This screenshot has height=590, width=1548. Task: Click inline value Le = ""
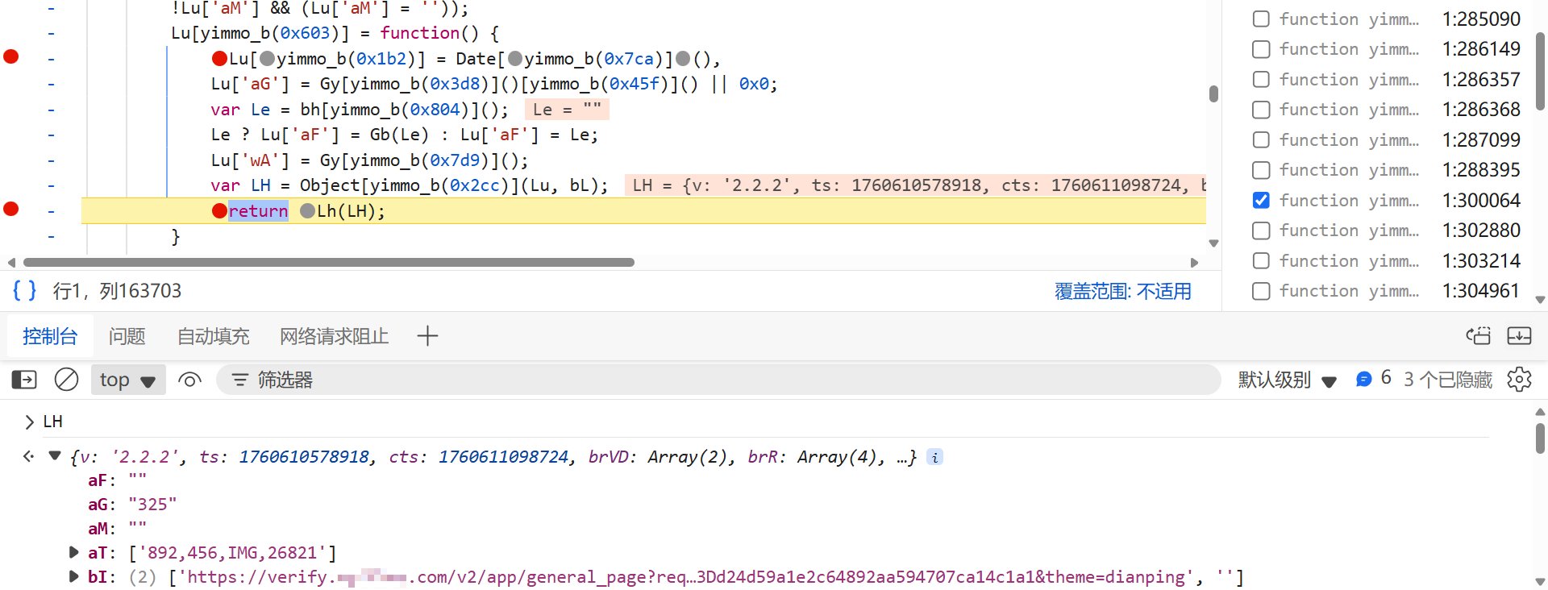[567, 110]
